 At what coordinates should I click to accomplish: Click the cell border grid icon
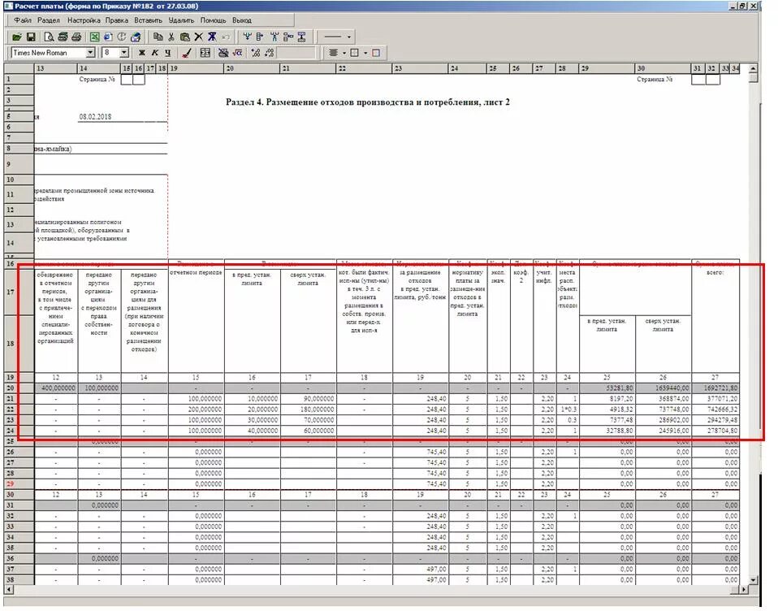[x=354, y=53]
